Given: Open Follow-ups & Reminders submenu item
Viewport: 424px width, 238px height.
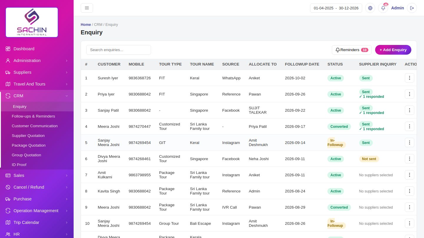Looking at the screenshot, I should [x=37, y=116].
